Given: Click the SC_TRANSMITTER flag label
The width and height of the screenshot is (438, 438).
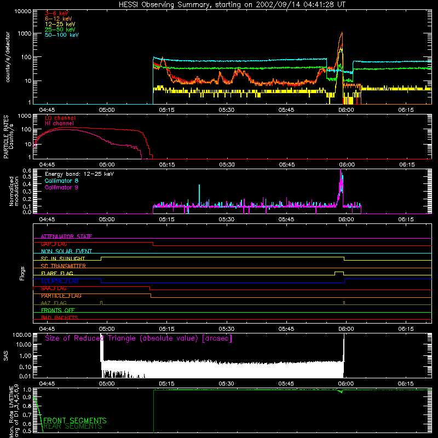Looking at the screenshot, I should pyautogui.click(x=63, y=266).
